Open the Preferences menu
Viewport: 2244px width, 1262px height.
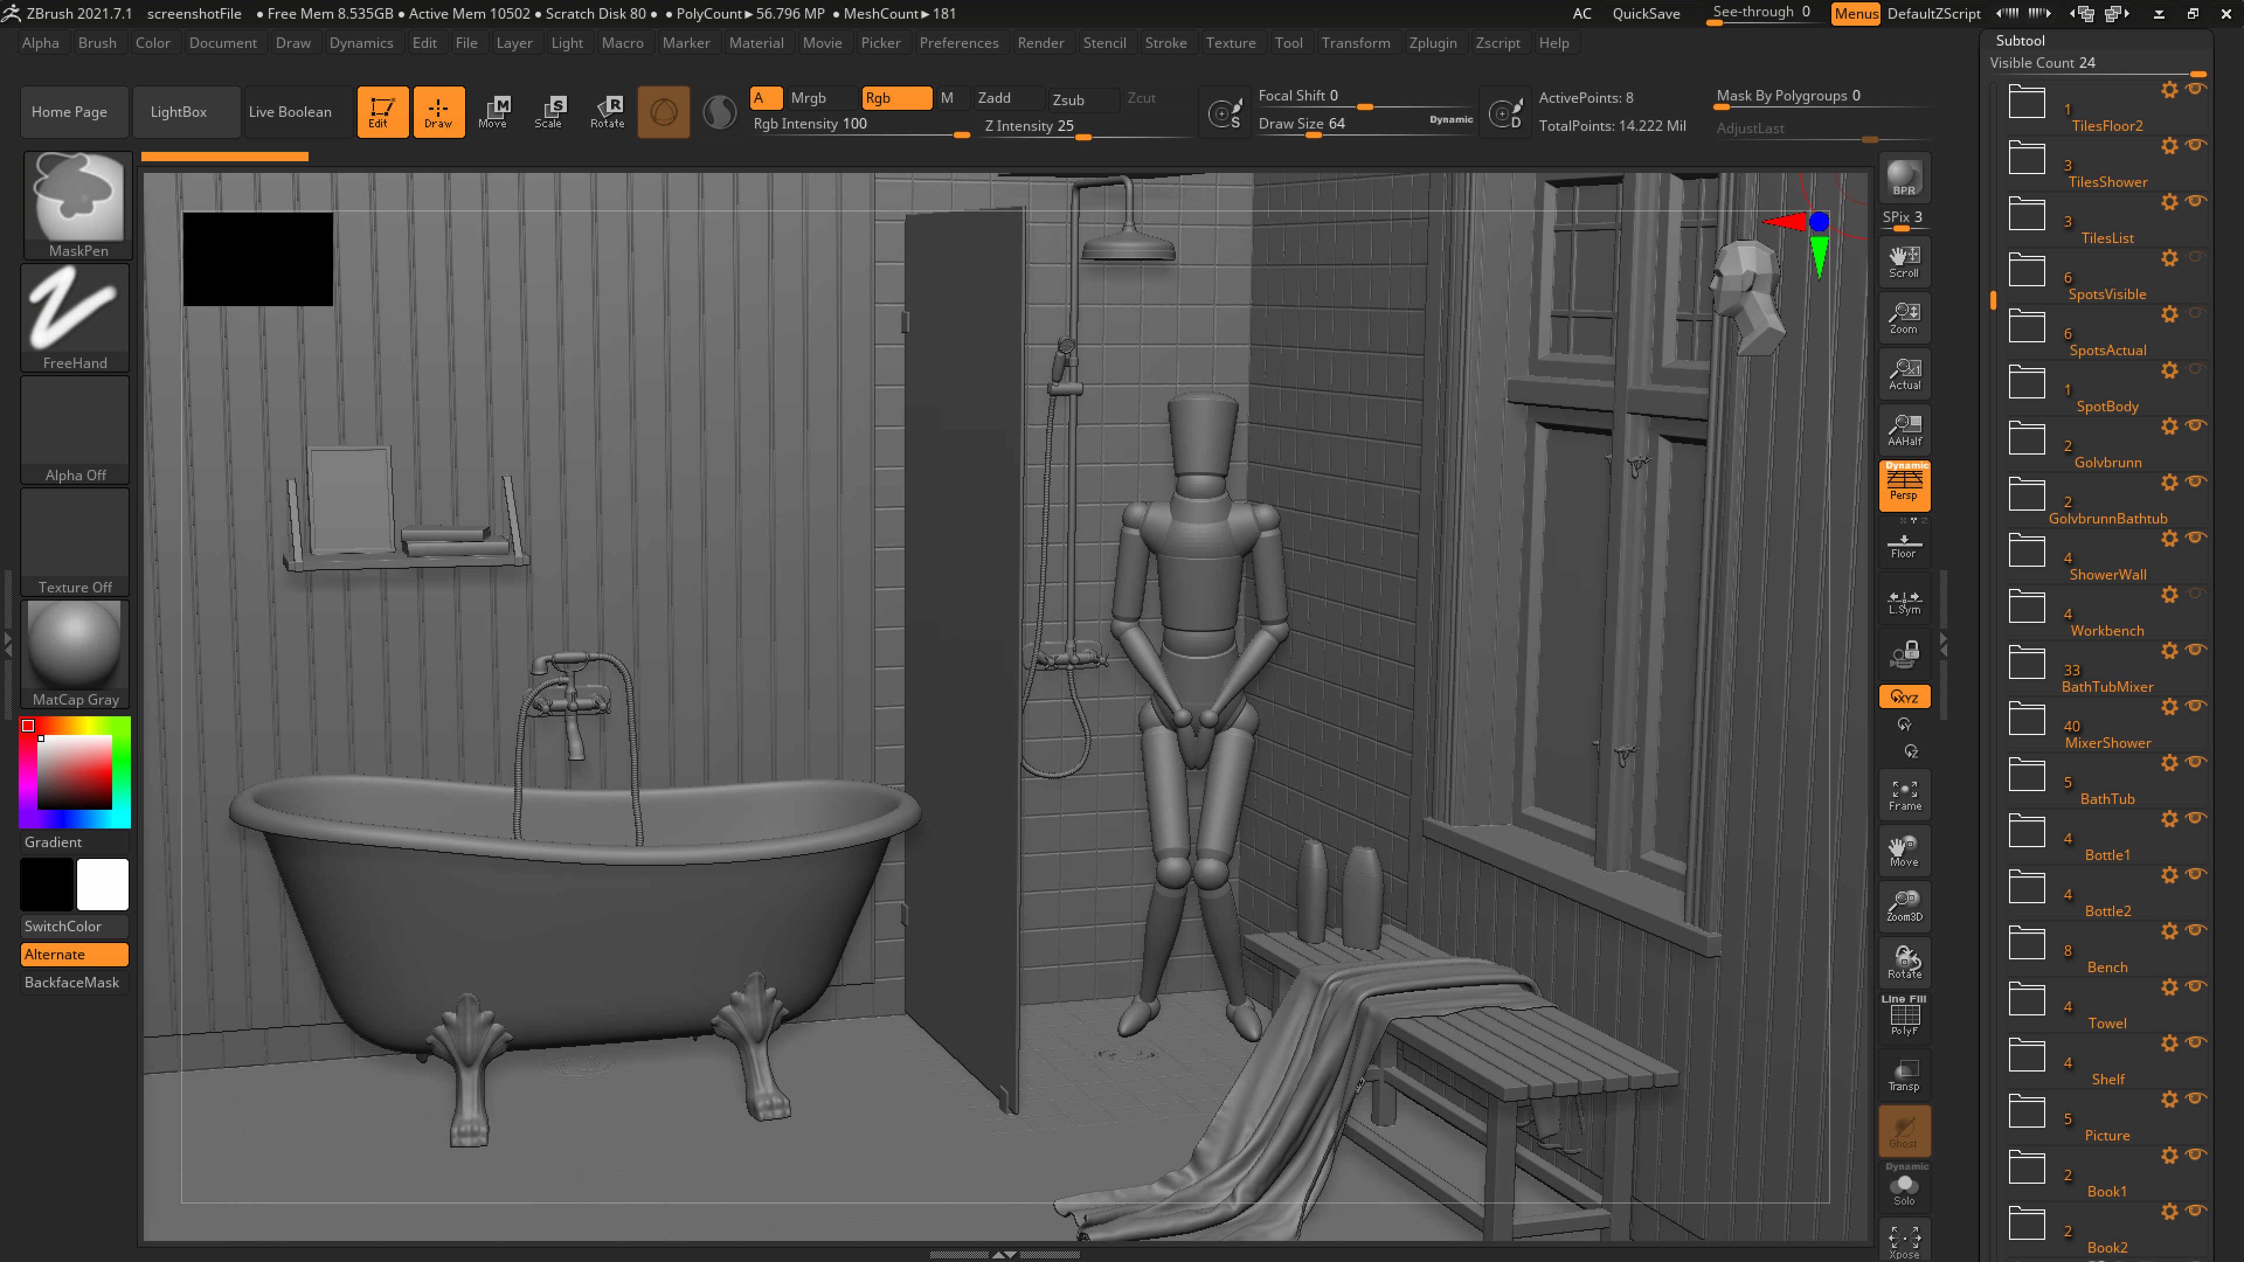pyautogui.click(x=958, y=43)
